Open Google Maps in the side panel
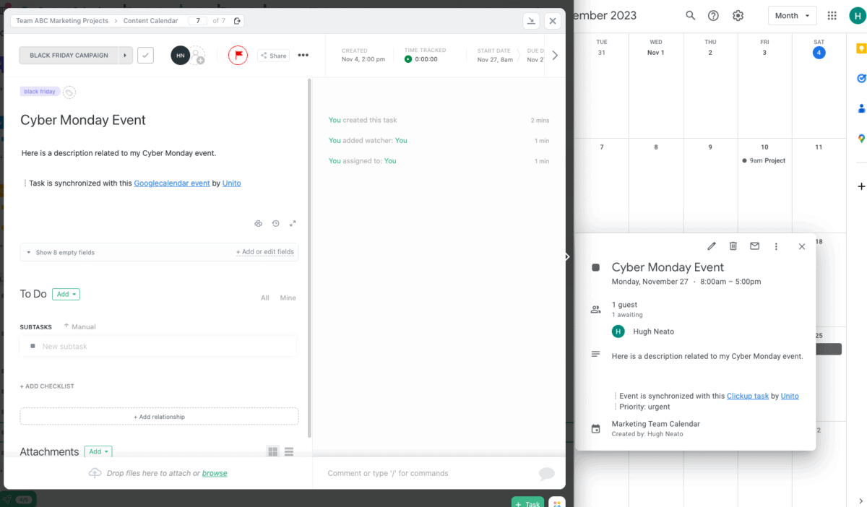867x507 pixels. (861, 139)
